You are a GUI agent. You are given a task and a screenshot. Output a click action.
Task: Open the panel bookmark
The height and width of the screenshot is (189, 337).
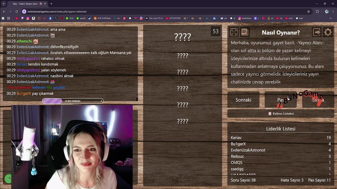(81, 18)
